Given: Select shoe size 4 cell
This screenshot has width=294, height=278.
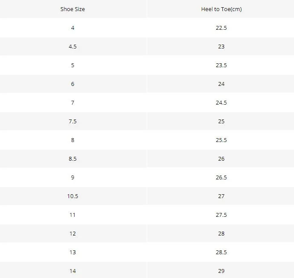Looking at the screenshot, I should 72,28.
